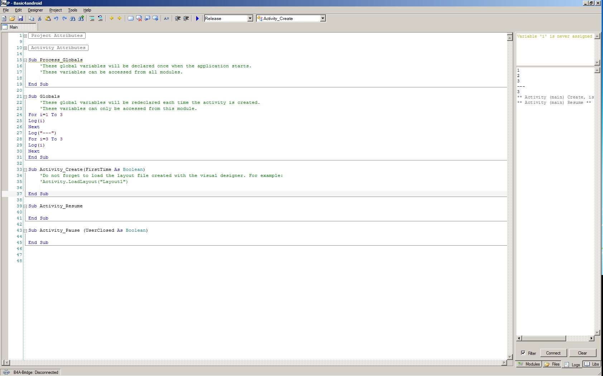Paste from clipboard using the Paste icon
Viewport: 603px width, 376px height.
pyautogui.click(x=48, y=18)
